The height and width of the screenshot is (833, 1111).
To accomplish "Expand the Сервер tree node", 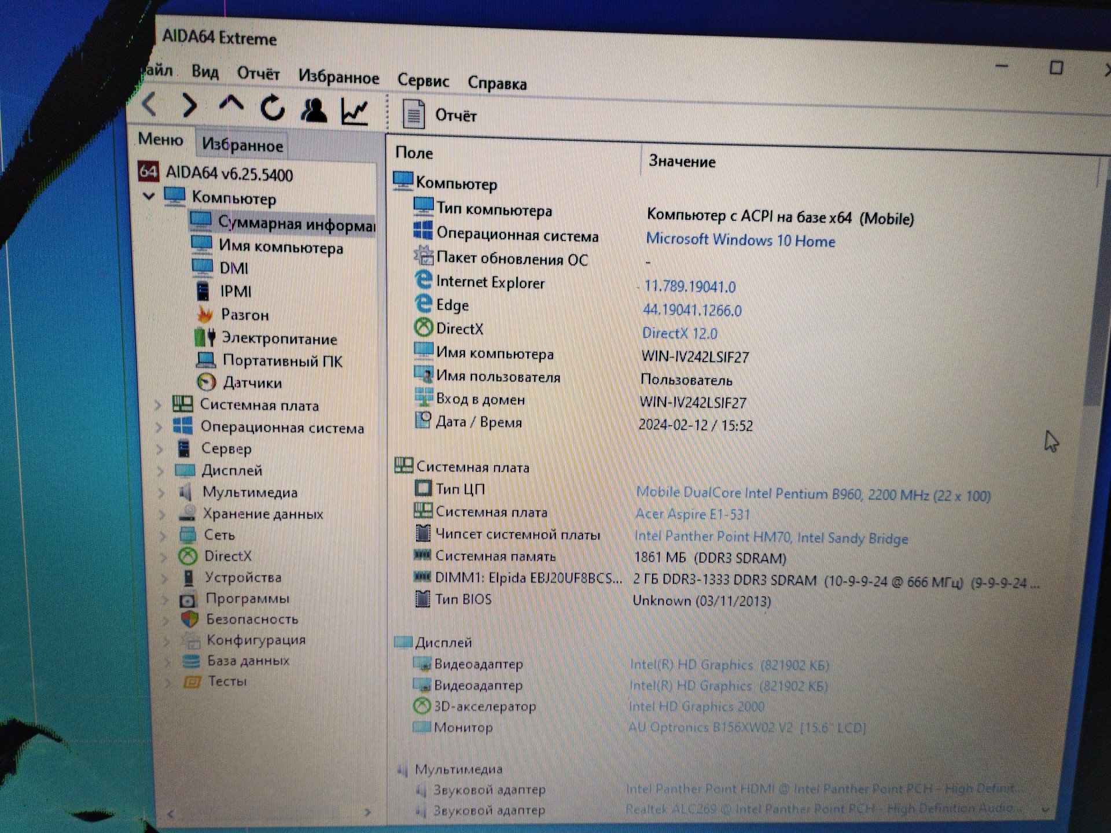I will tap(160, 449).
